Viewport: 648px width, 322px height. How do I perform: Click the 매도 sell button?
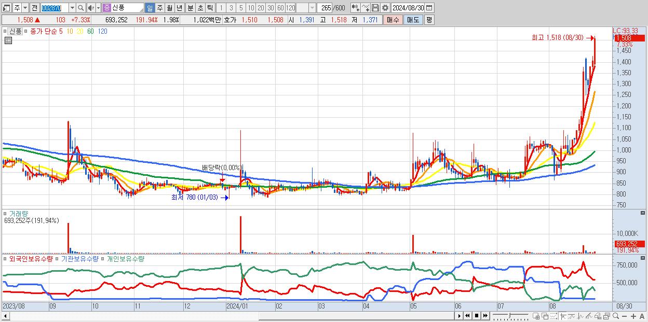click(413, 20)
